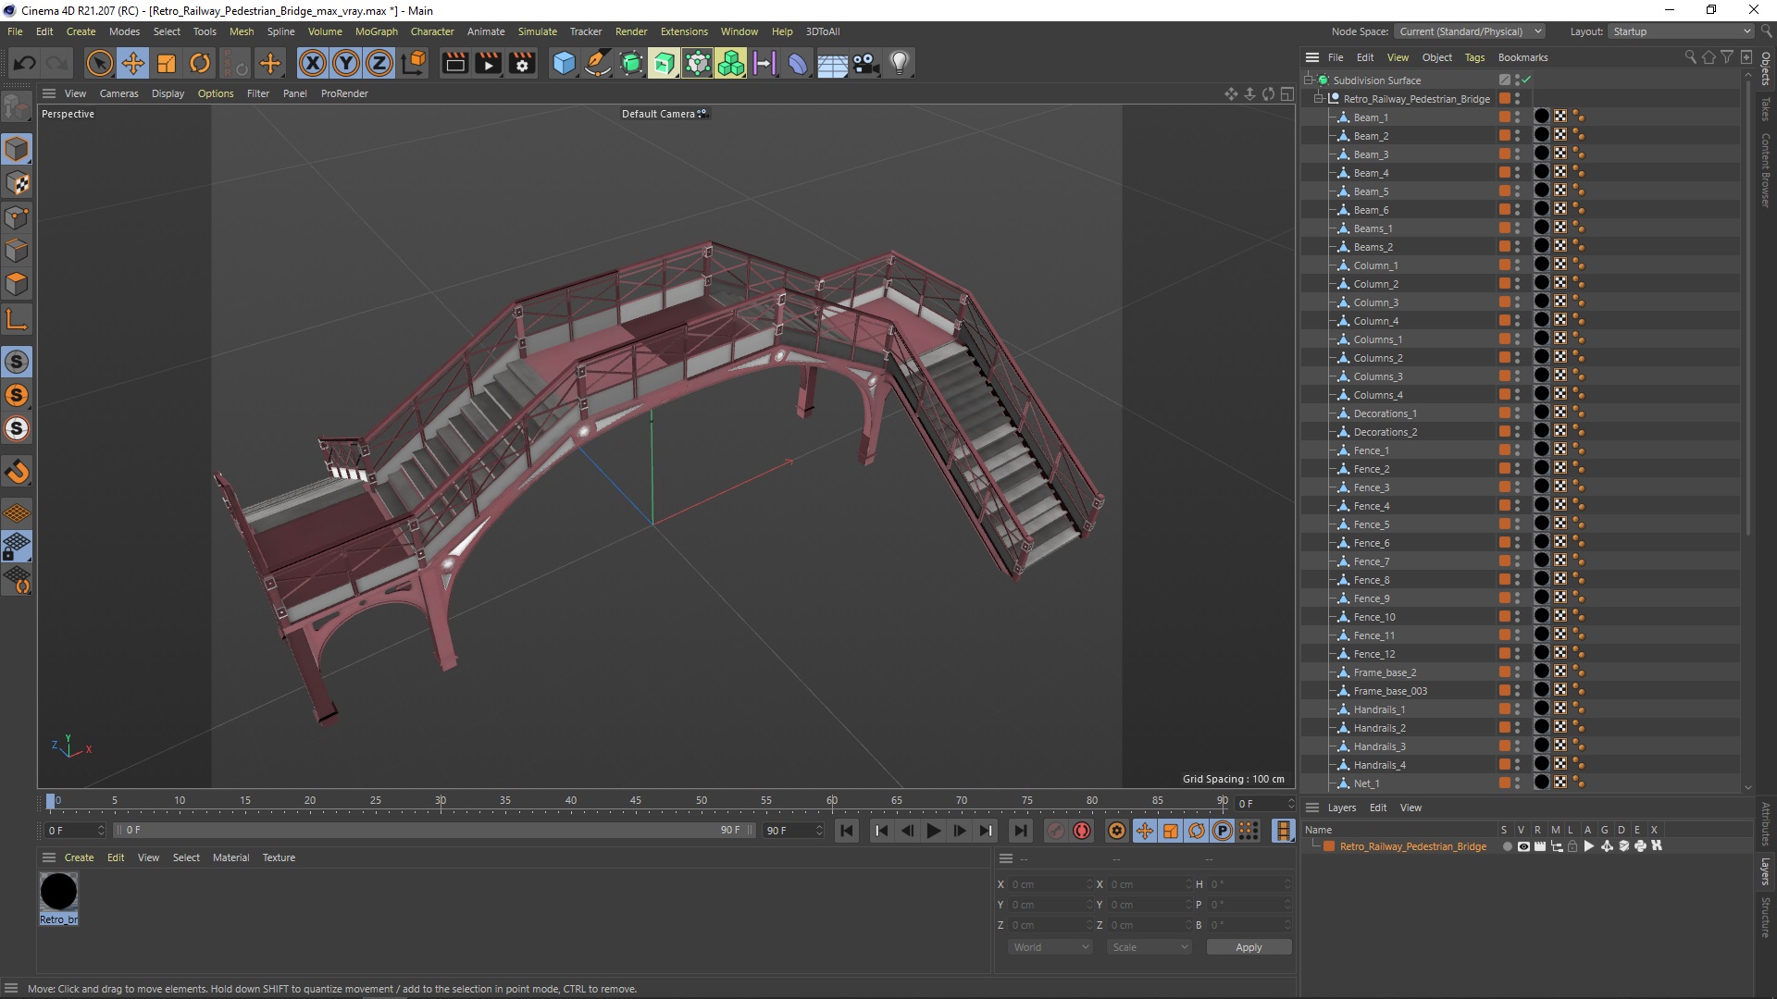Viewport: 1777px width, 999px height.
Task: Select Fence_5 in the object list
Action: tap(1371, 524)
